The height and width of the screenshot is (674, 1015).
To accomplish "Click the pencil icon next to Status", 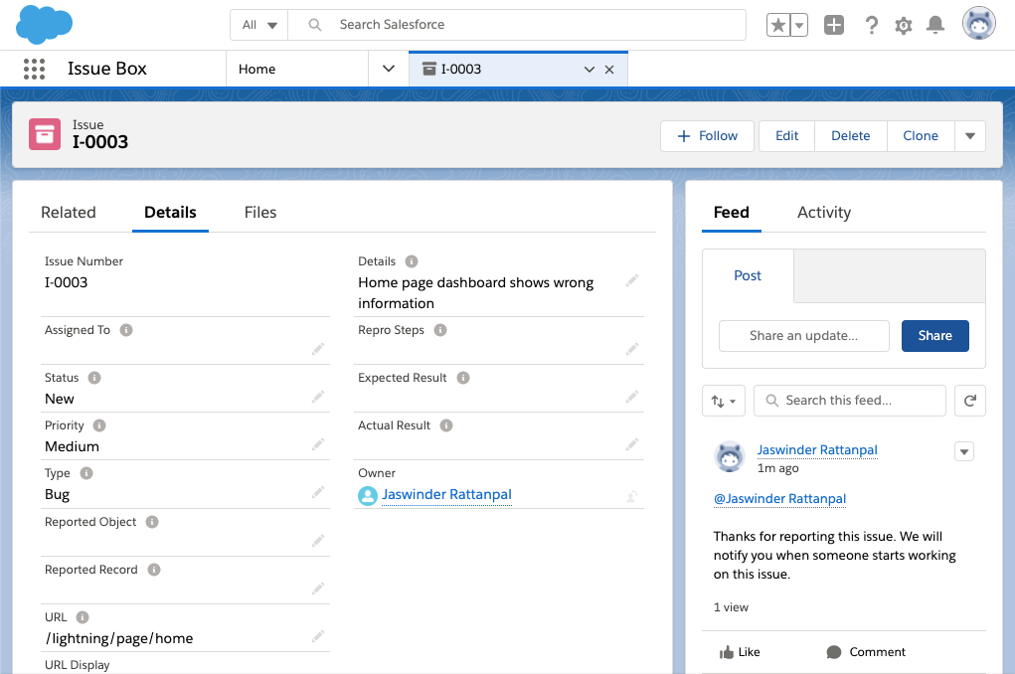I will tap(317, 398).
